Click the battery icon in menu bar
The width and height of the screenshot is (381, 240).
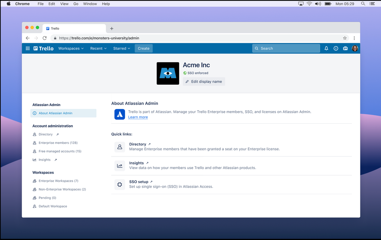tap(328, 4)
